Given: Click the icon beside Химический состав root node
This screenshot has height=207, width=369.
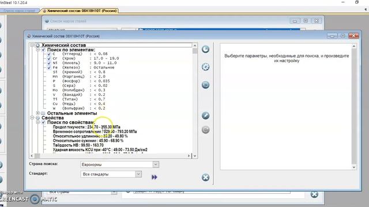Looking at the screenshot, I should (x=37, y=45).
